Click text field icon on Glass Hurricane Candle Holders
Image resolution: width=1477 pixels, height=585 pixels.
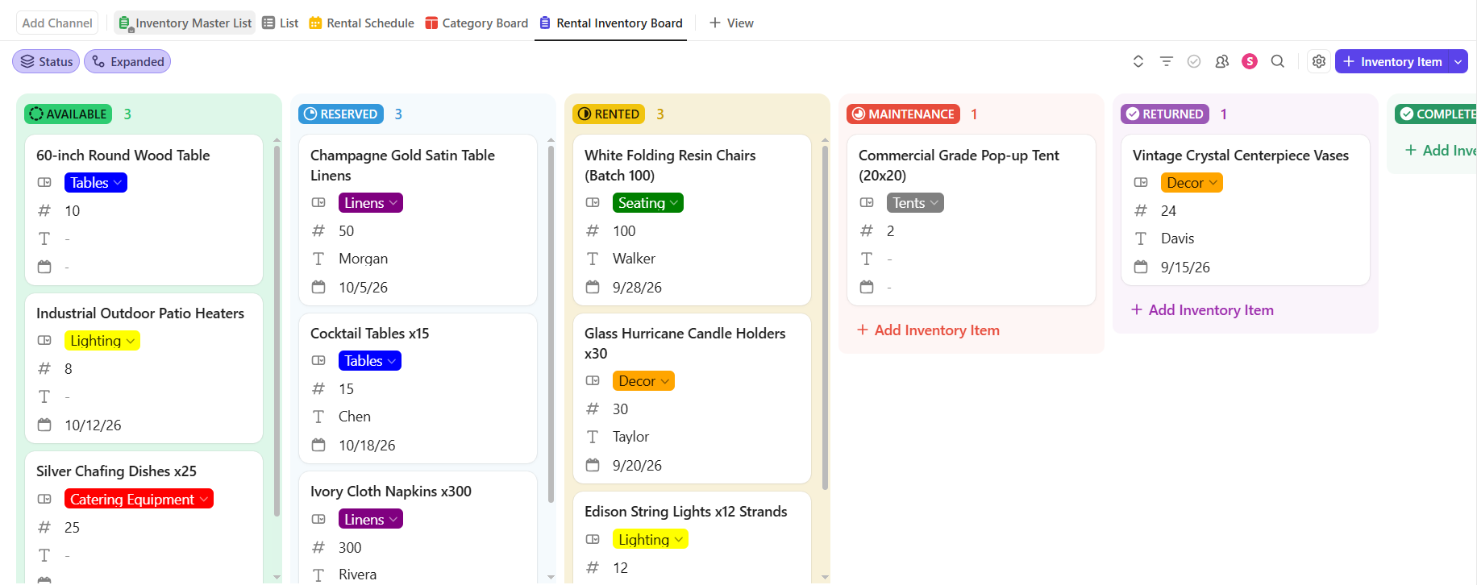[593, 437]
